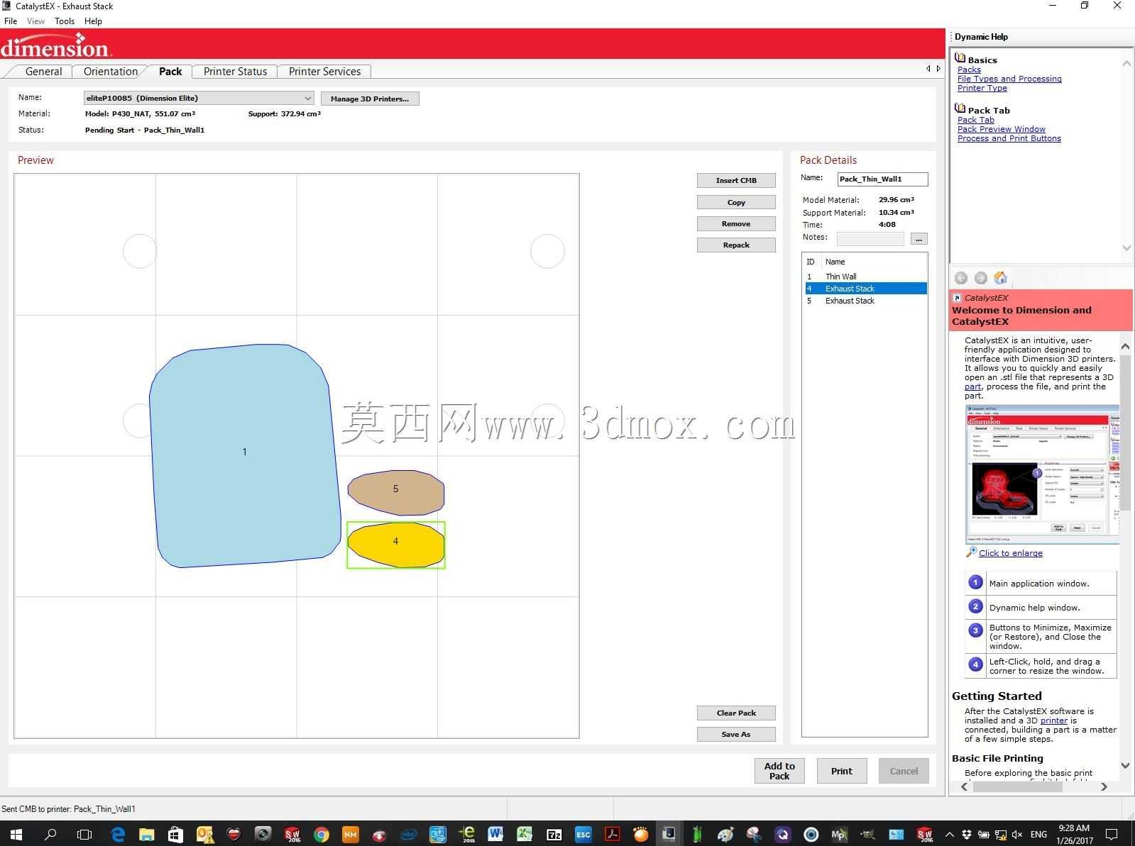Image resolution: width=1135 pixels, height=846 pixels.
Task: Open ESC app from taskbar
Action: 583,834
